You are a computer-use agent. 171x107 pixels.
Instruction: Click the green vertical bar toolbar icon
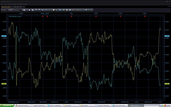coord(51,10)
